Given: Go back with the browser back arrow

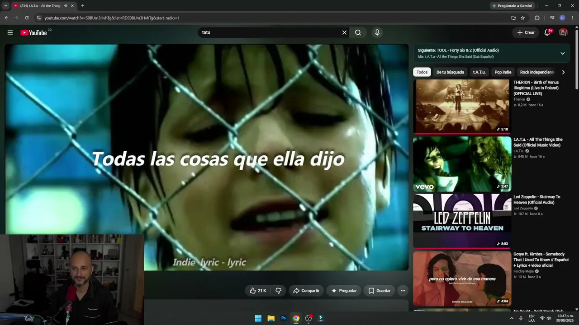Looking at the screenshot, I should click(6, 18).
